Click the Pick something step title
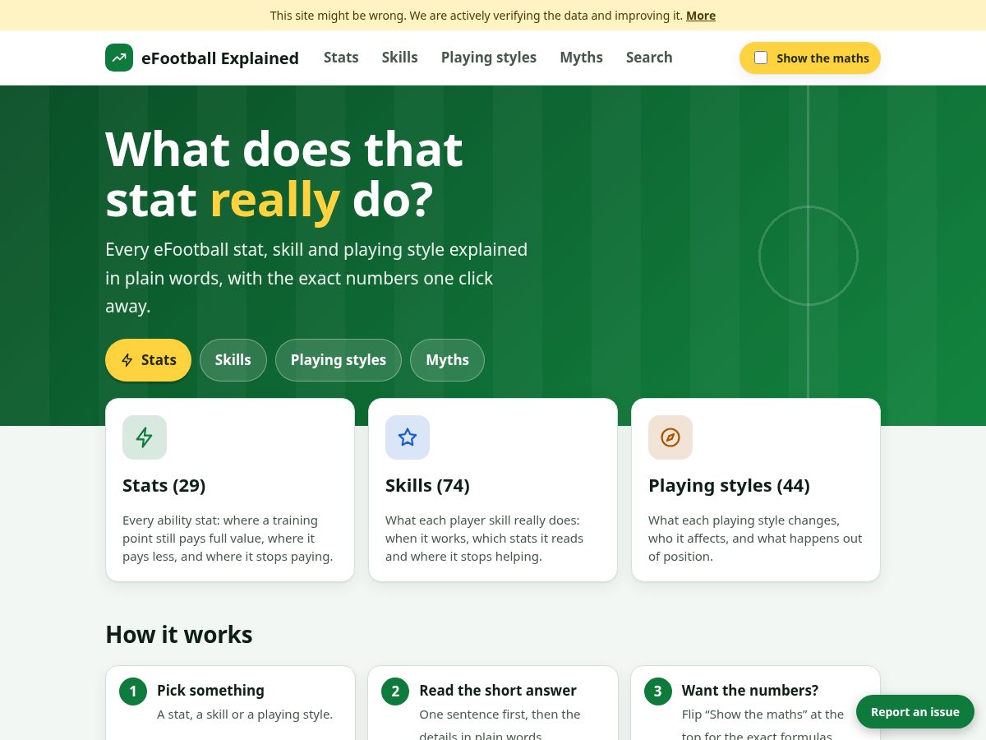Screen dimensions: 986x740 click(x=210, y=691)
